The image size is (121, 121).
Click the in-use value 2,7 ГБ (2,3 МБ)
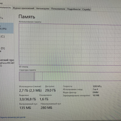30,90
